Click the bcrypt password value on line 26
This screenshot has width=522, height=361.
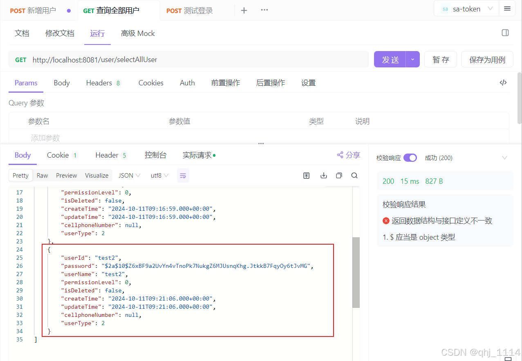207,266
